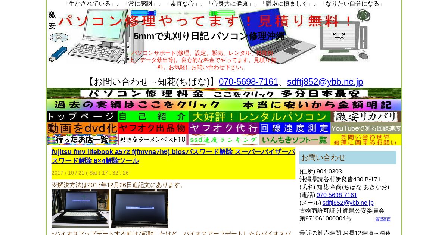Screen dimensions: 448x235
Task: Open second laptop BIOS screen thumbnail
Action: coord(139,209)
